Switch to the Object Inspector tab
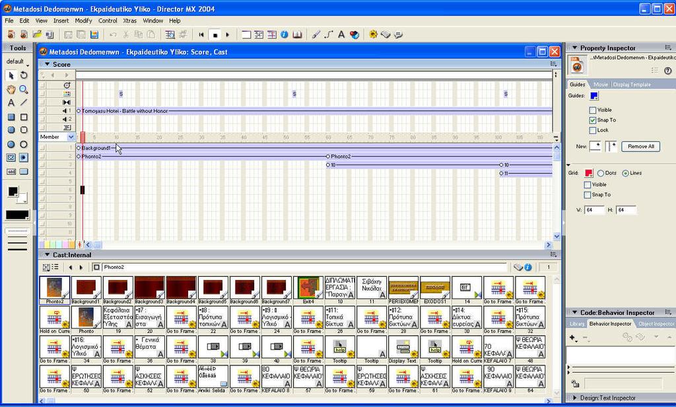 pos(656,324)
